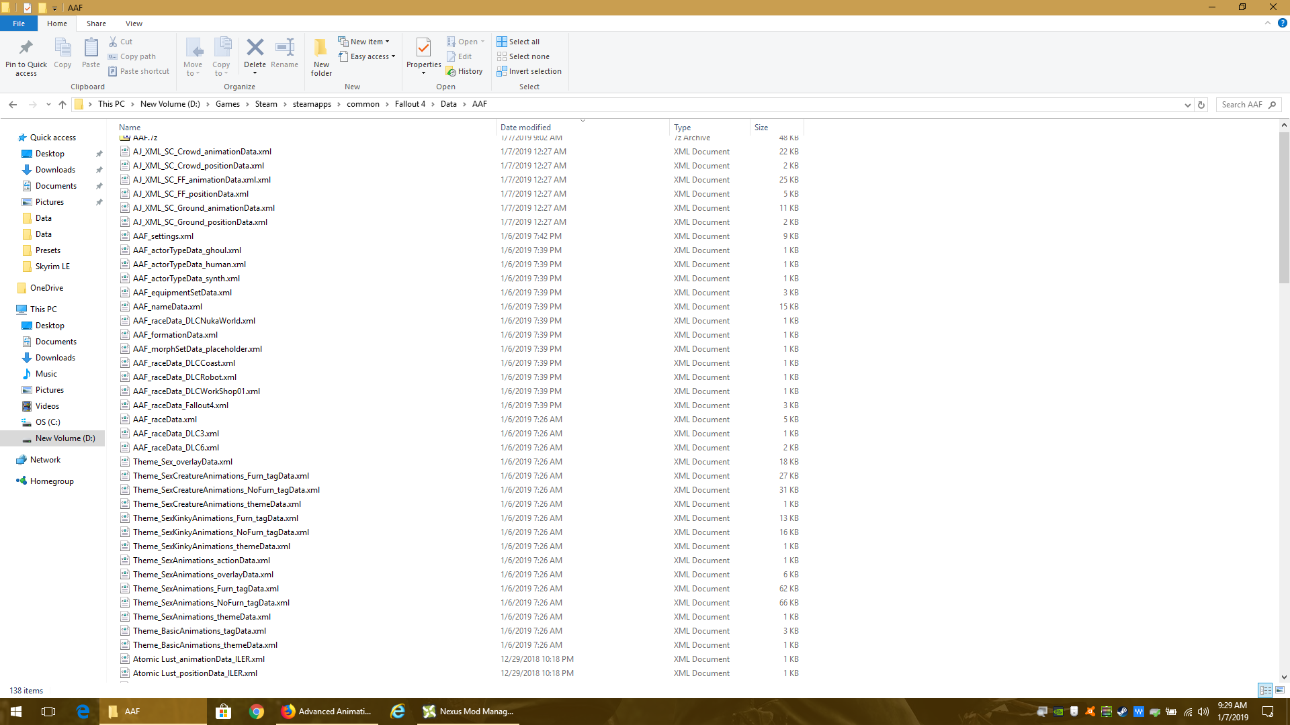
Task: Collapse the ribbon with chevron
Action: click(1268, 23)
